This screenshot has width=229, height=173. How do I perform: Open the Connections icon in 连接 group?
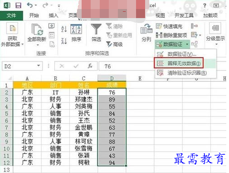point(52,26)
